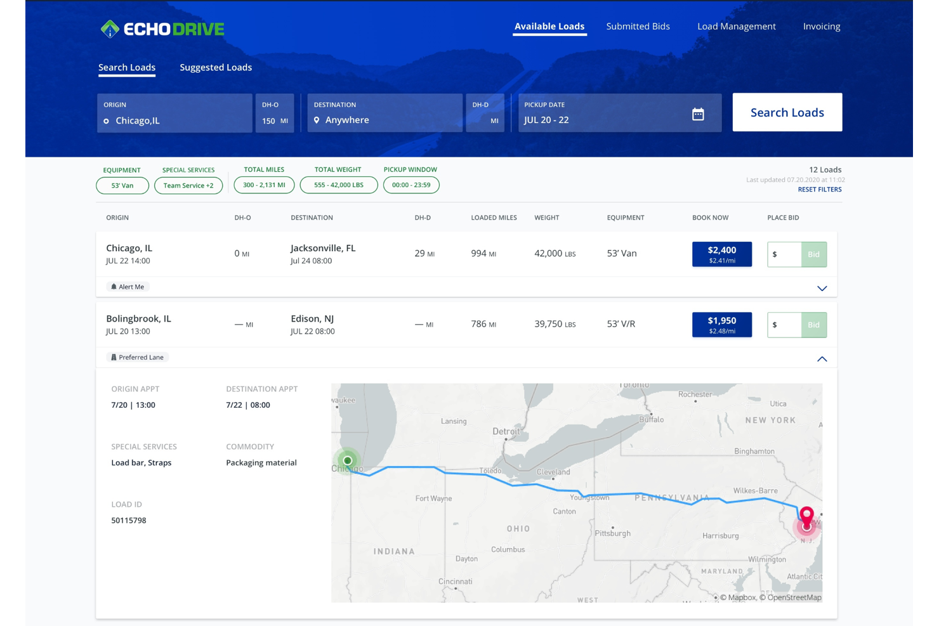Collapse the Bolingbrook to Edison load details
939x626 pixels.
click(822, 358)
